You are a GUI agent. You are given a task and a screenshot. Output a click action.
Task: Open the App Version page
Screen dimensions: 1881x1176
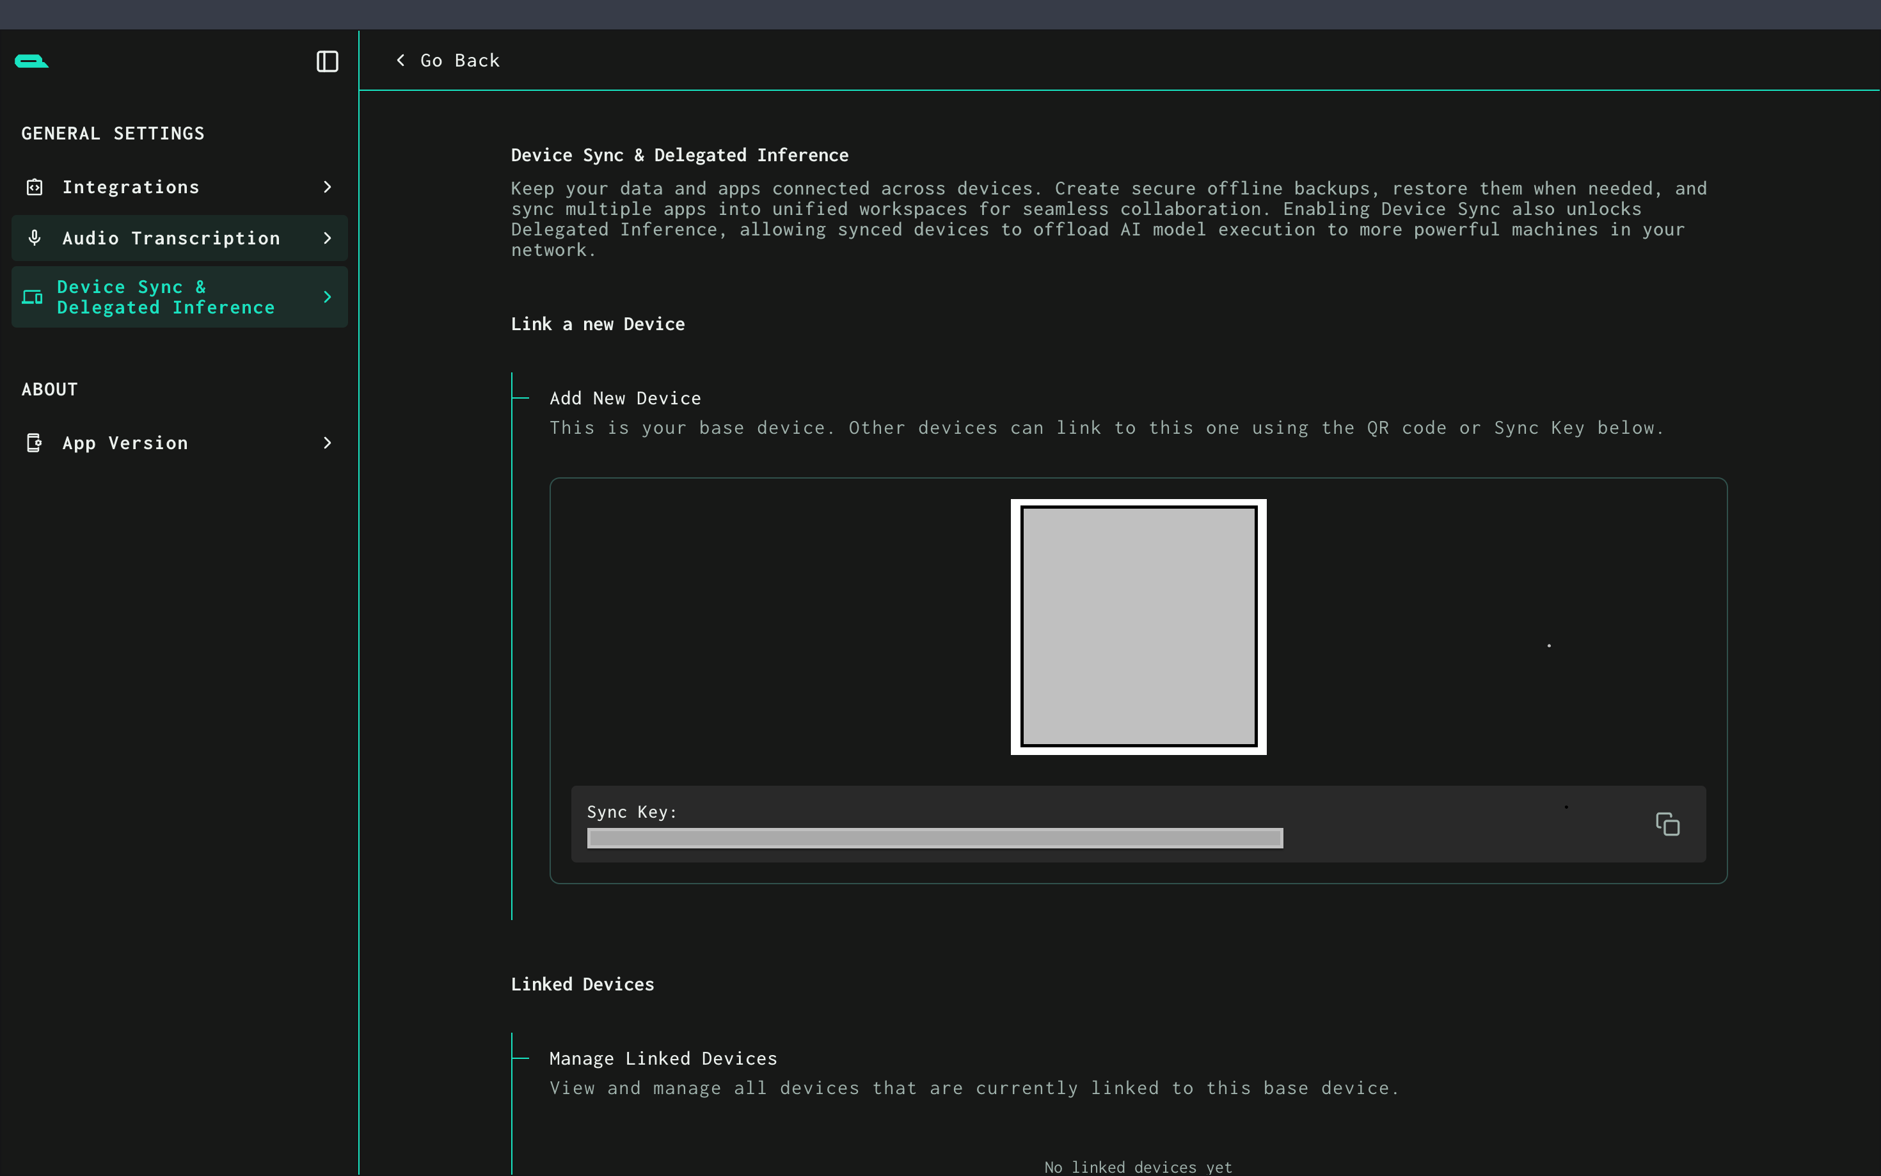(125, 443)
